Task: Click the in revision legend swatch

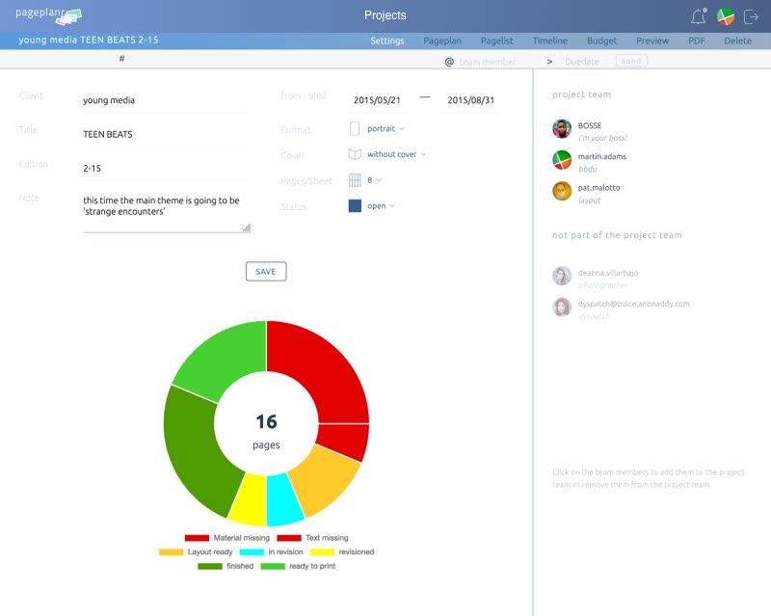Action: click(252, 552)
